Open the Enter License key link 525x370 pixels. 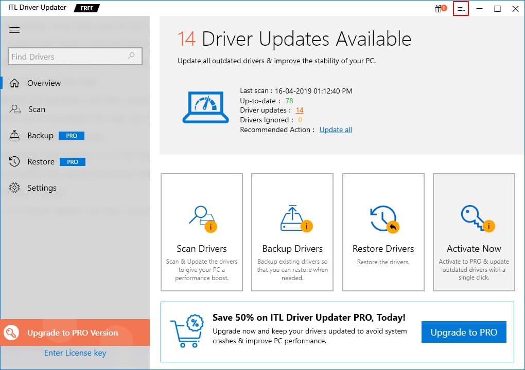tap(75, 353)
